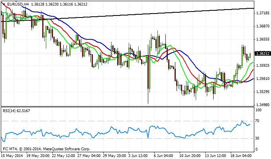271x159 pixels.
Task: Click RSI scale value 100
Action: point(258,110)
